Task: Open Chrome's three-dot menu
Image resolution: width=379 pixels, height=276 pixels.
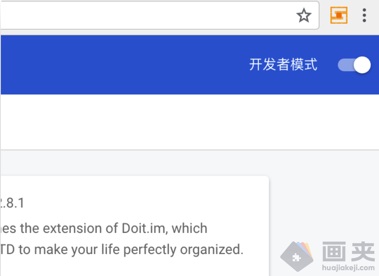Action: click(364, 15)
